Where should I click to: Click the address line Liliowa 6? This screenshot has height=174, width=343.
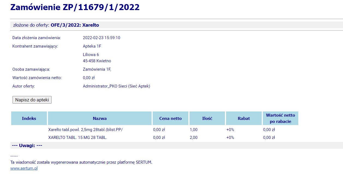(x=91, y=55)
